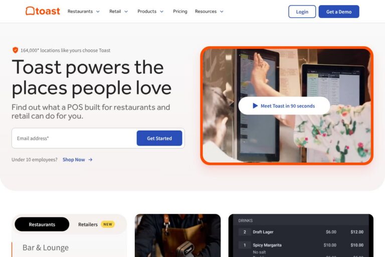Viewport: 385px width, 257px height.
Task: Click the Get a Demo button
Action: point(339,12)
